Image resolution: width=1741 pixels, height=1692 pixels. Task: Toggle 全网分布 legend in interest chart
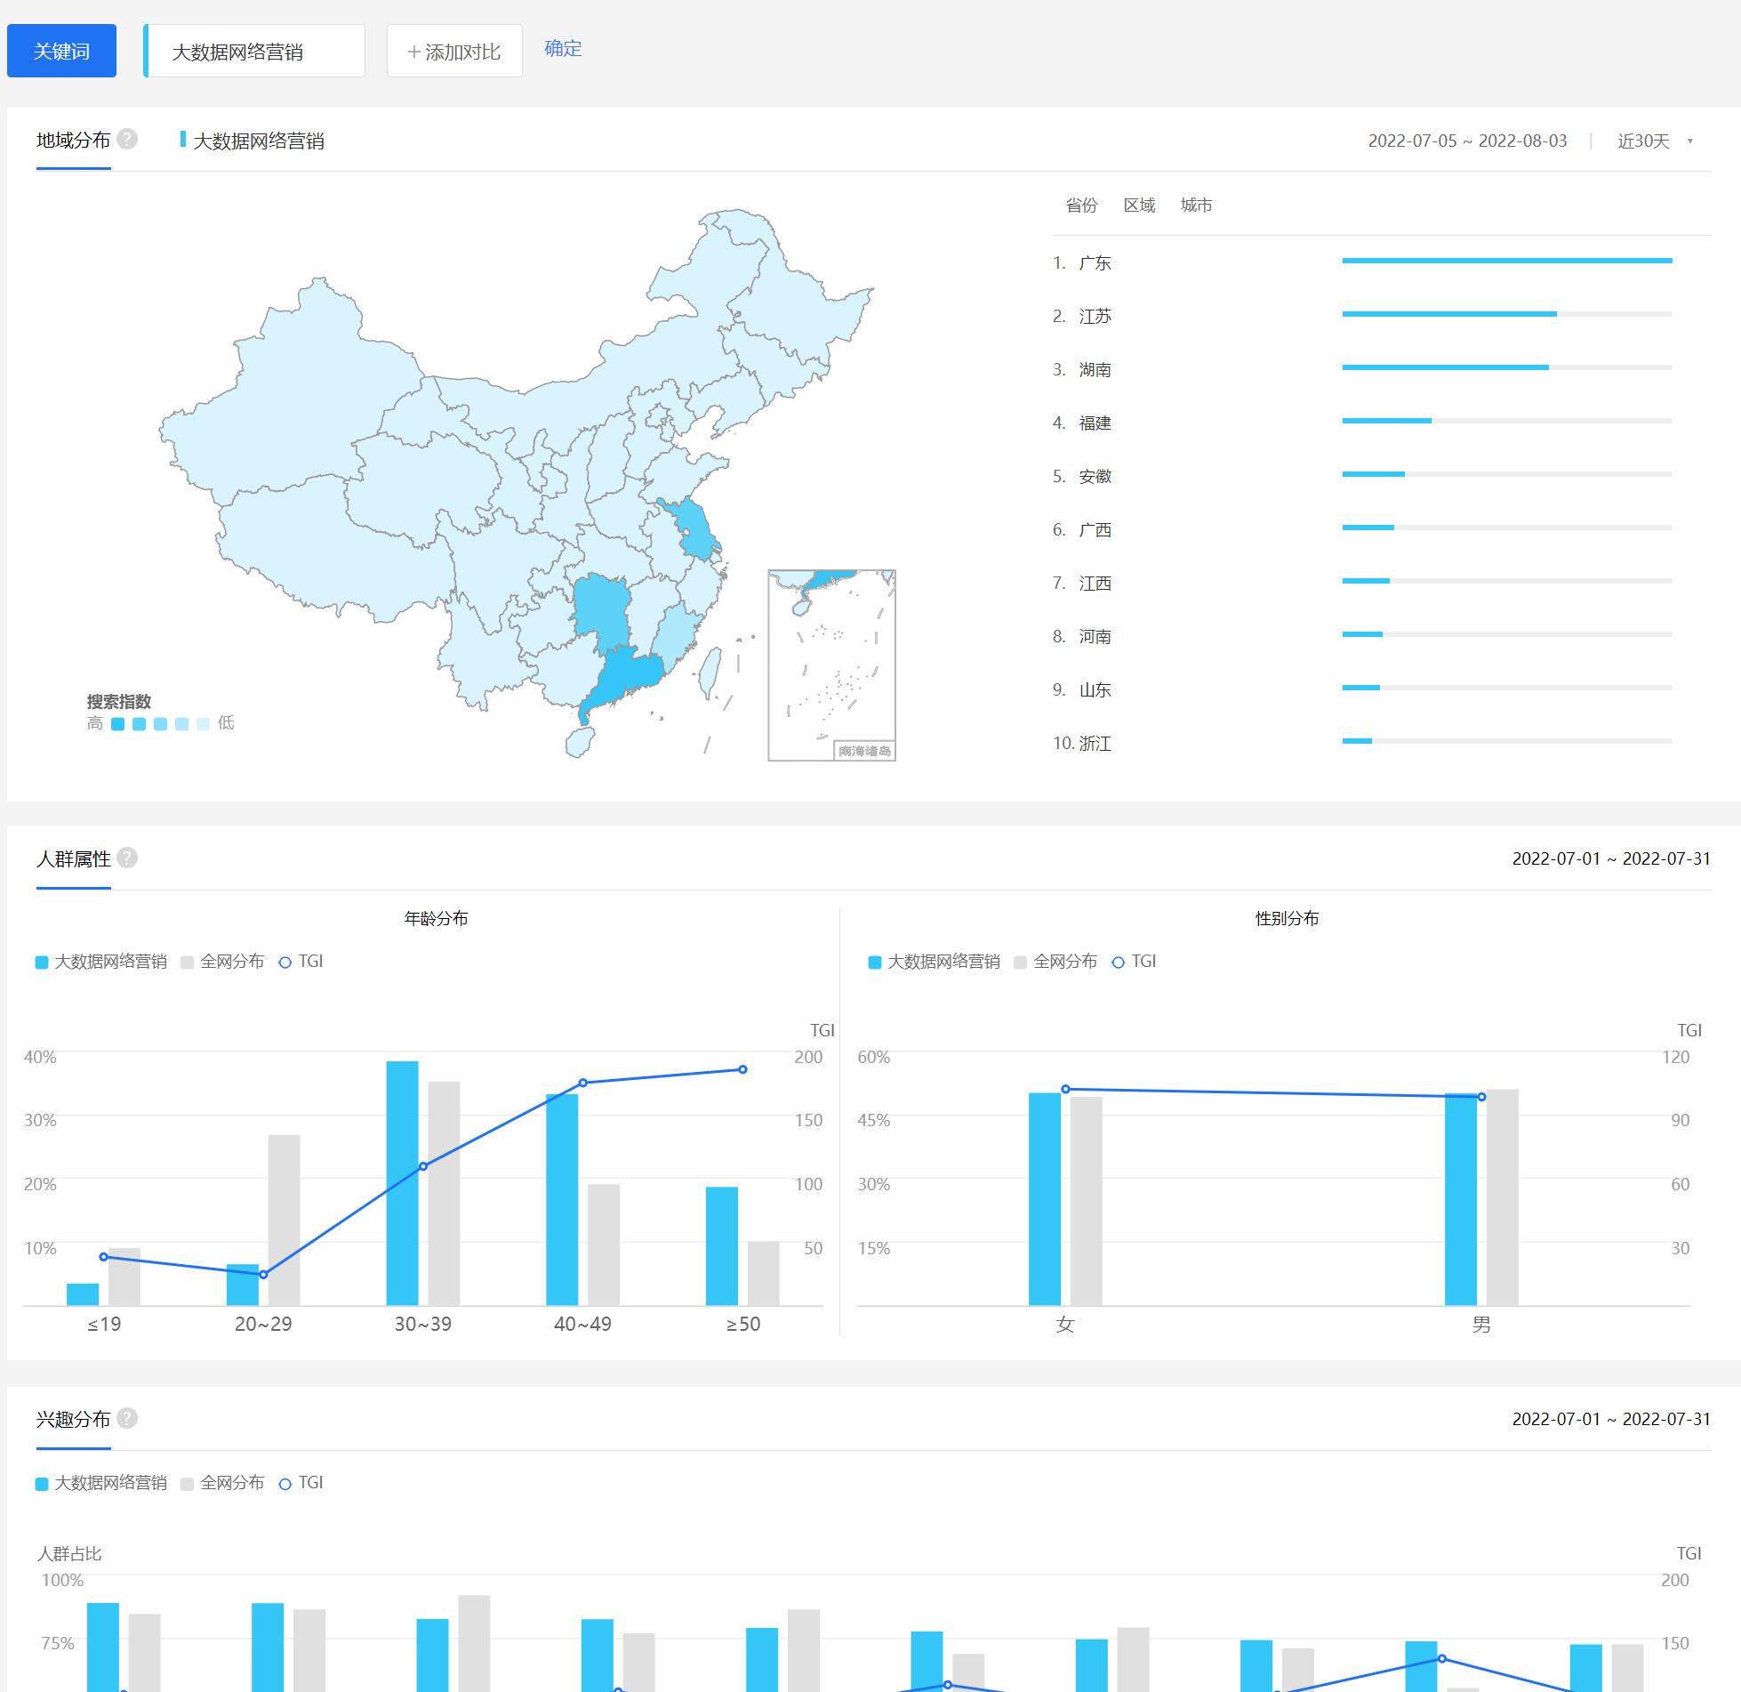(x=222, y=1483)
